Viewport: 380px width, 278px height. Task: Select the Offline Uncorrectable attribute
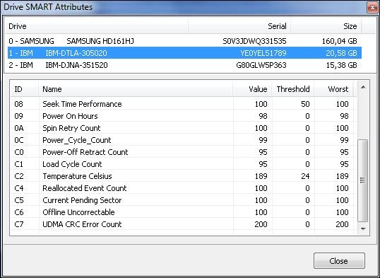(184, 212)
